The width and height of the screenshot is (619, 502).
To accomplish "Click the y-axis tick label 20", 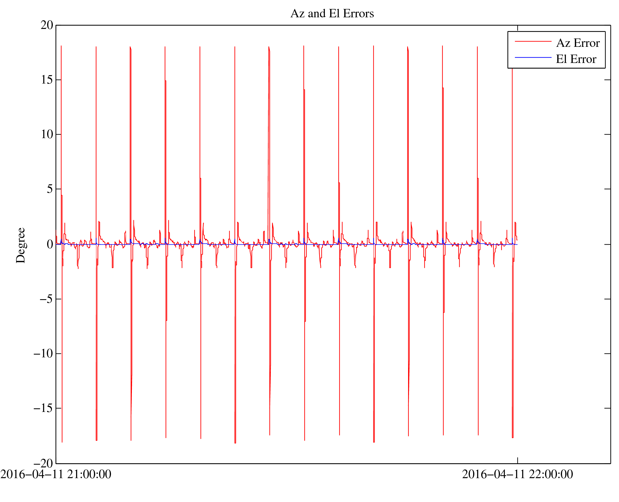I will coord(47,25).
